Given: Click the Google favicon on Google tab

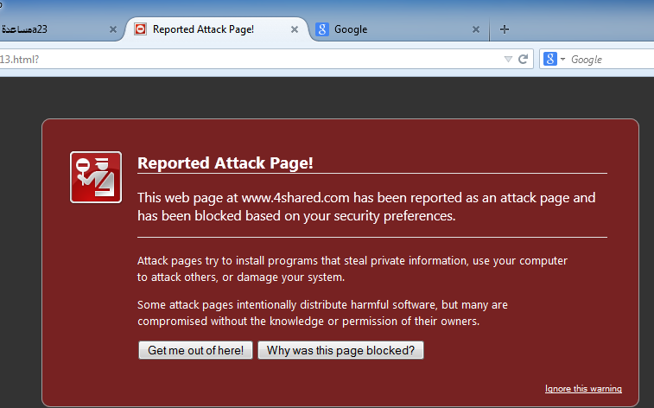Looking at the screenshot, I should tap(322, 29).
